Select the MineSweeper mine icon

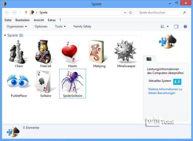click(125, 51)
